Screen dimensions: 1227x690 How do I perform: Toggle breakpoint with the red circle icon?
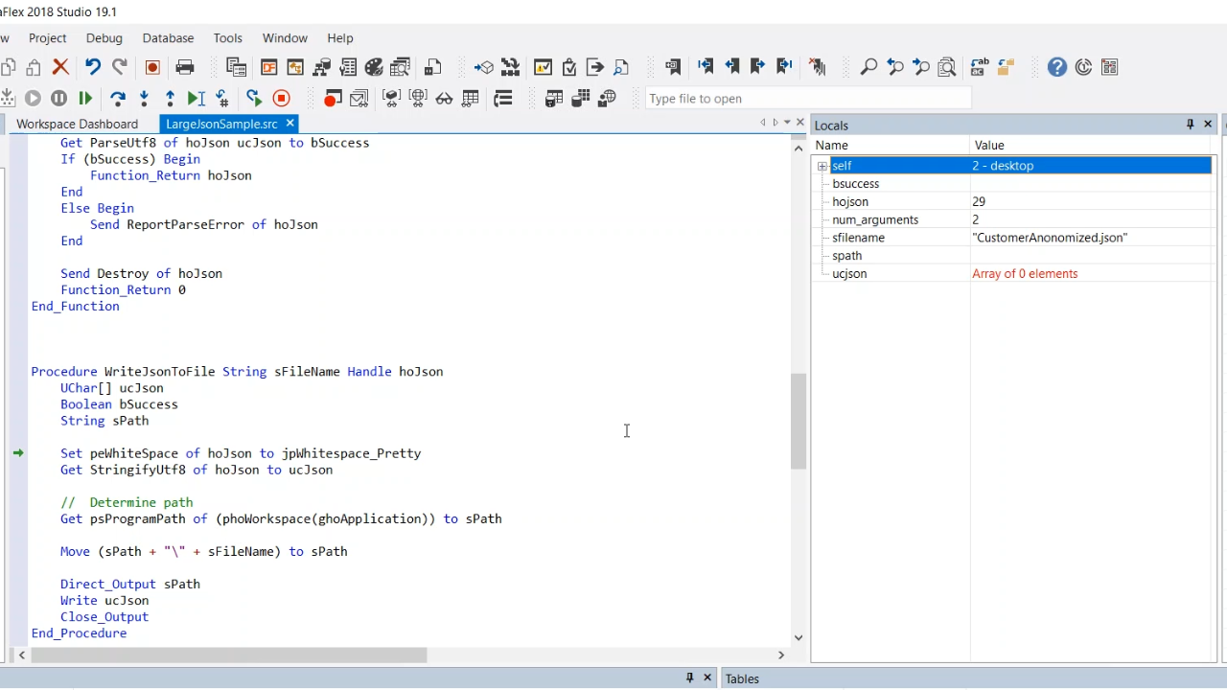332,98
